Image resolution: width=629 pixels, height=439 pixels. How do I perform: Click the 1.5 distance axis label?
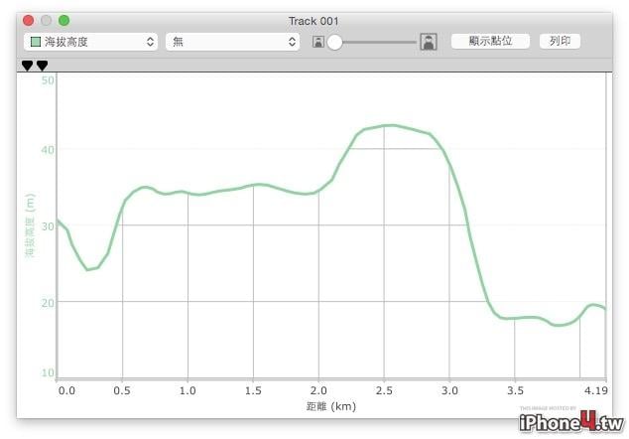(x=253, y=390)
